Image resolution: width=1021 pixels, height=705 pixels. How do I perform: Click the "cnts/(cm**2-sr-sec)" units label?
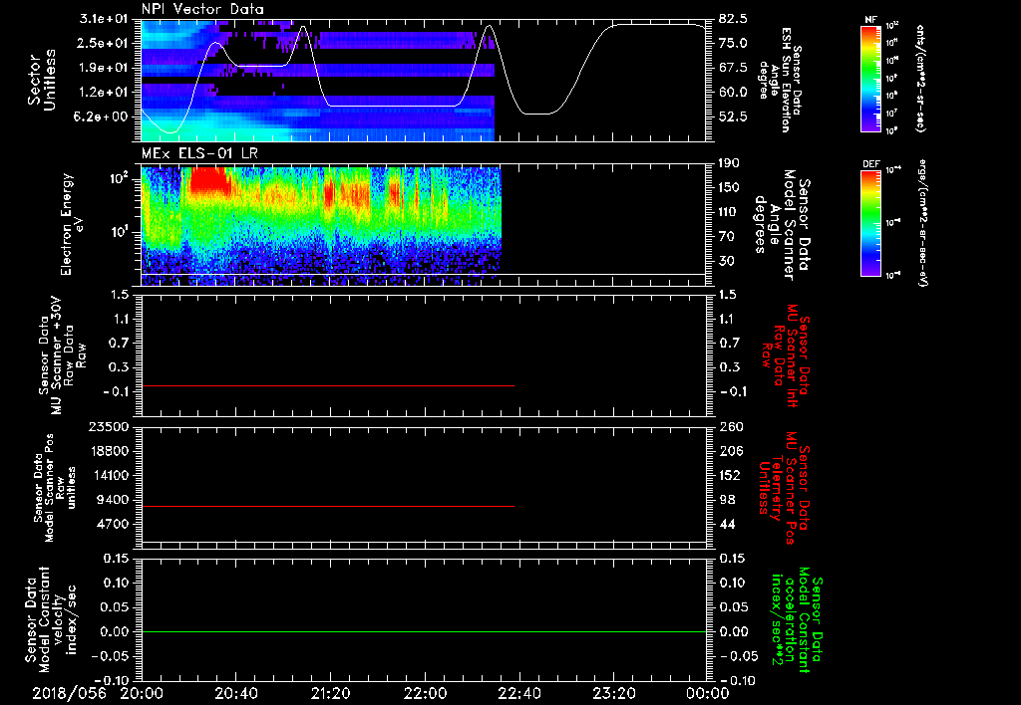coord(920,78)
